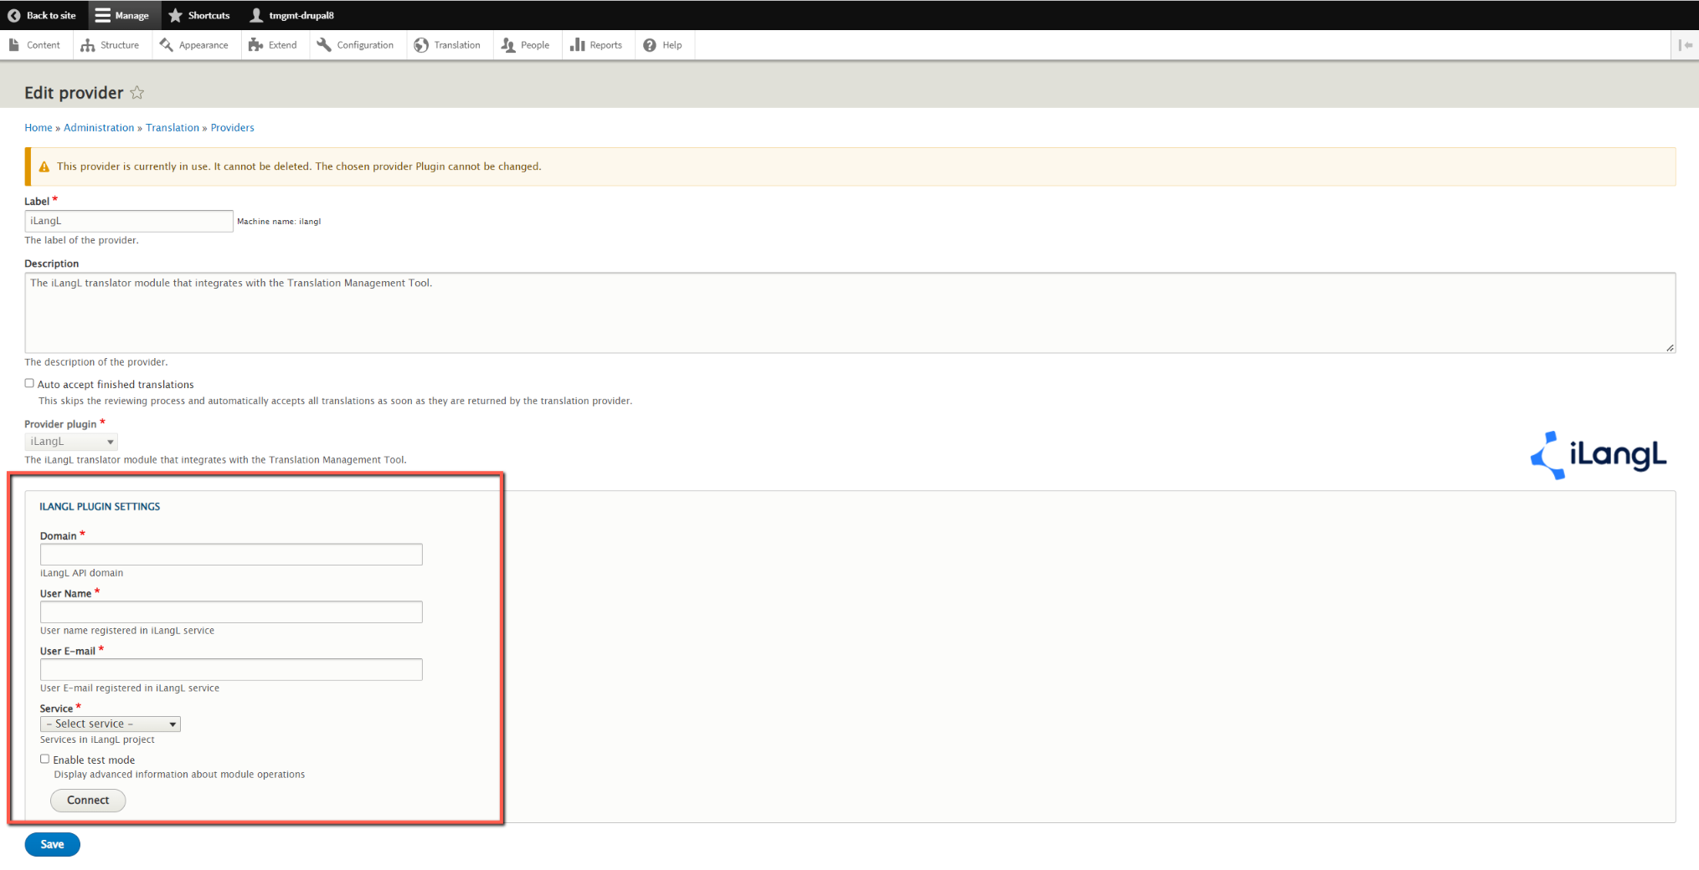Screen dimensions: 1699x870
Task: Click the 'Machine name: ilangl' text
Action: pyautogui.click(x=279, y=222)
